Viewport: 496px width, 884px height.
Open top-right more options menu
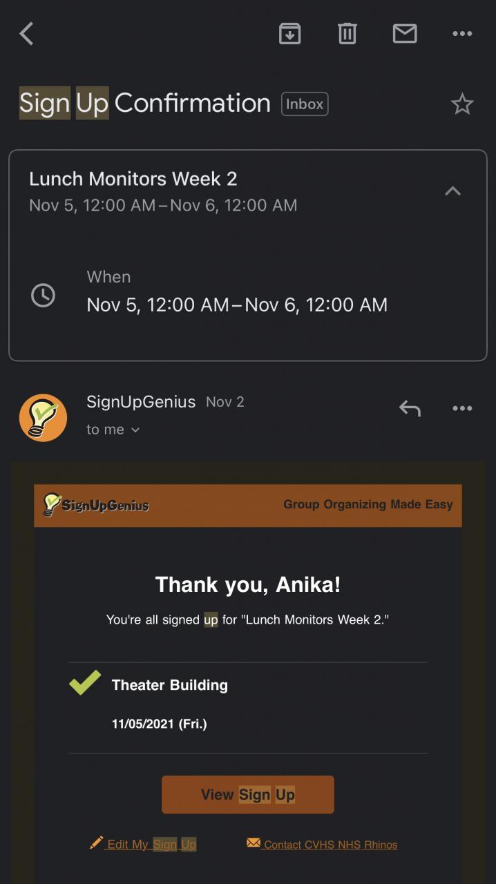pyautogui.click(x=462, y=33)
